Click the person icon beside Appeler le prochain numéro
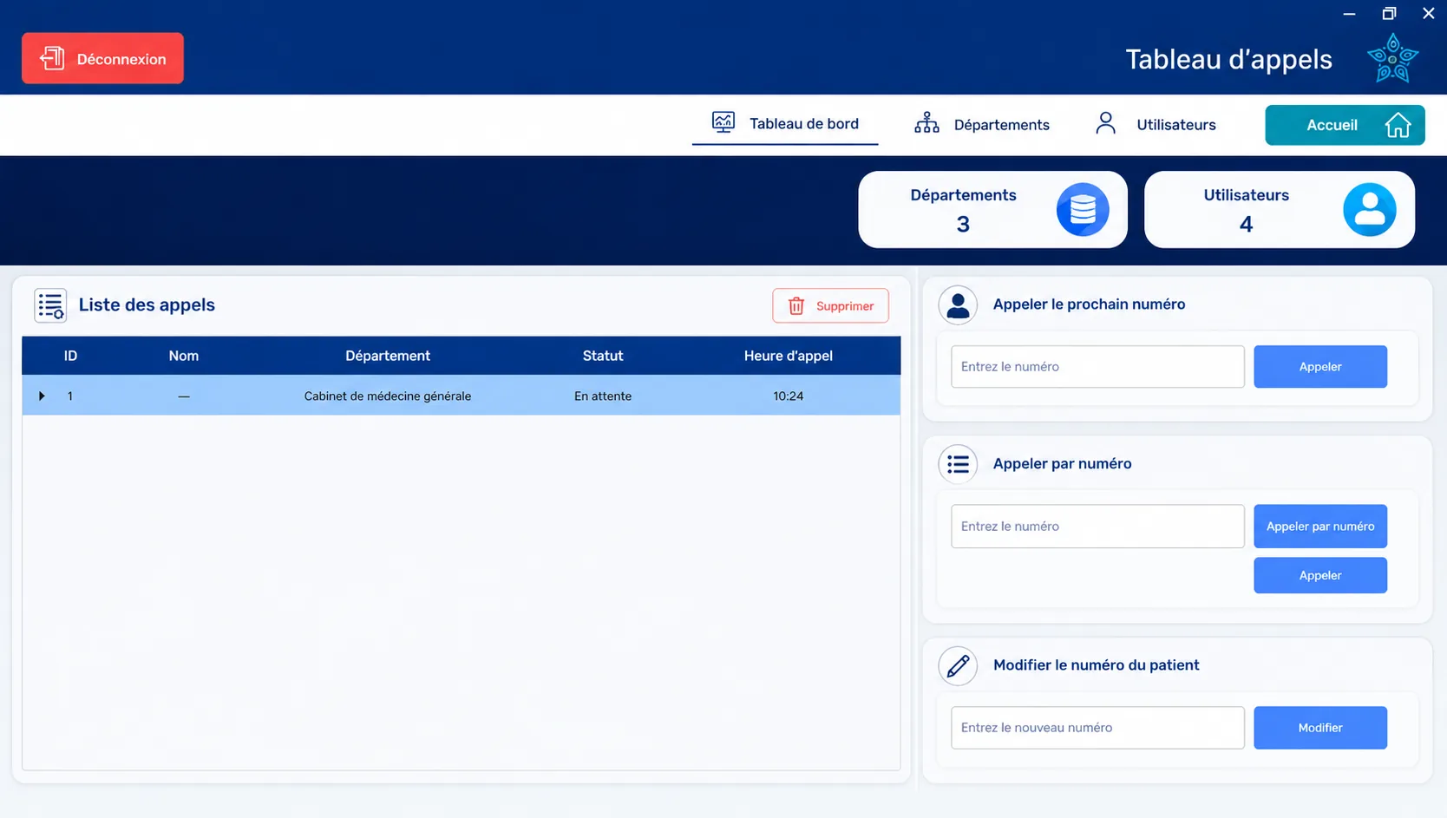Image resolution: width=1447 pixels, height=818 pixels. point(958,304)
